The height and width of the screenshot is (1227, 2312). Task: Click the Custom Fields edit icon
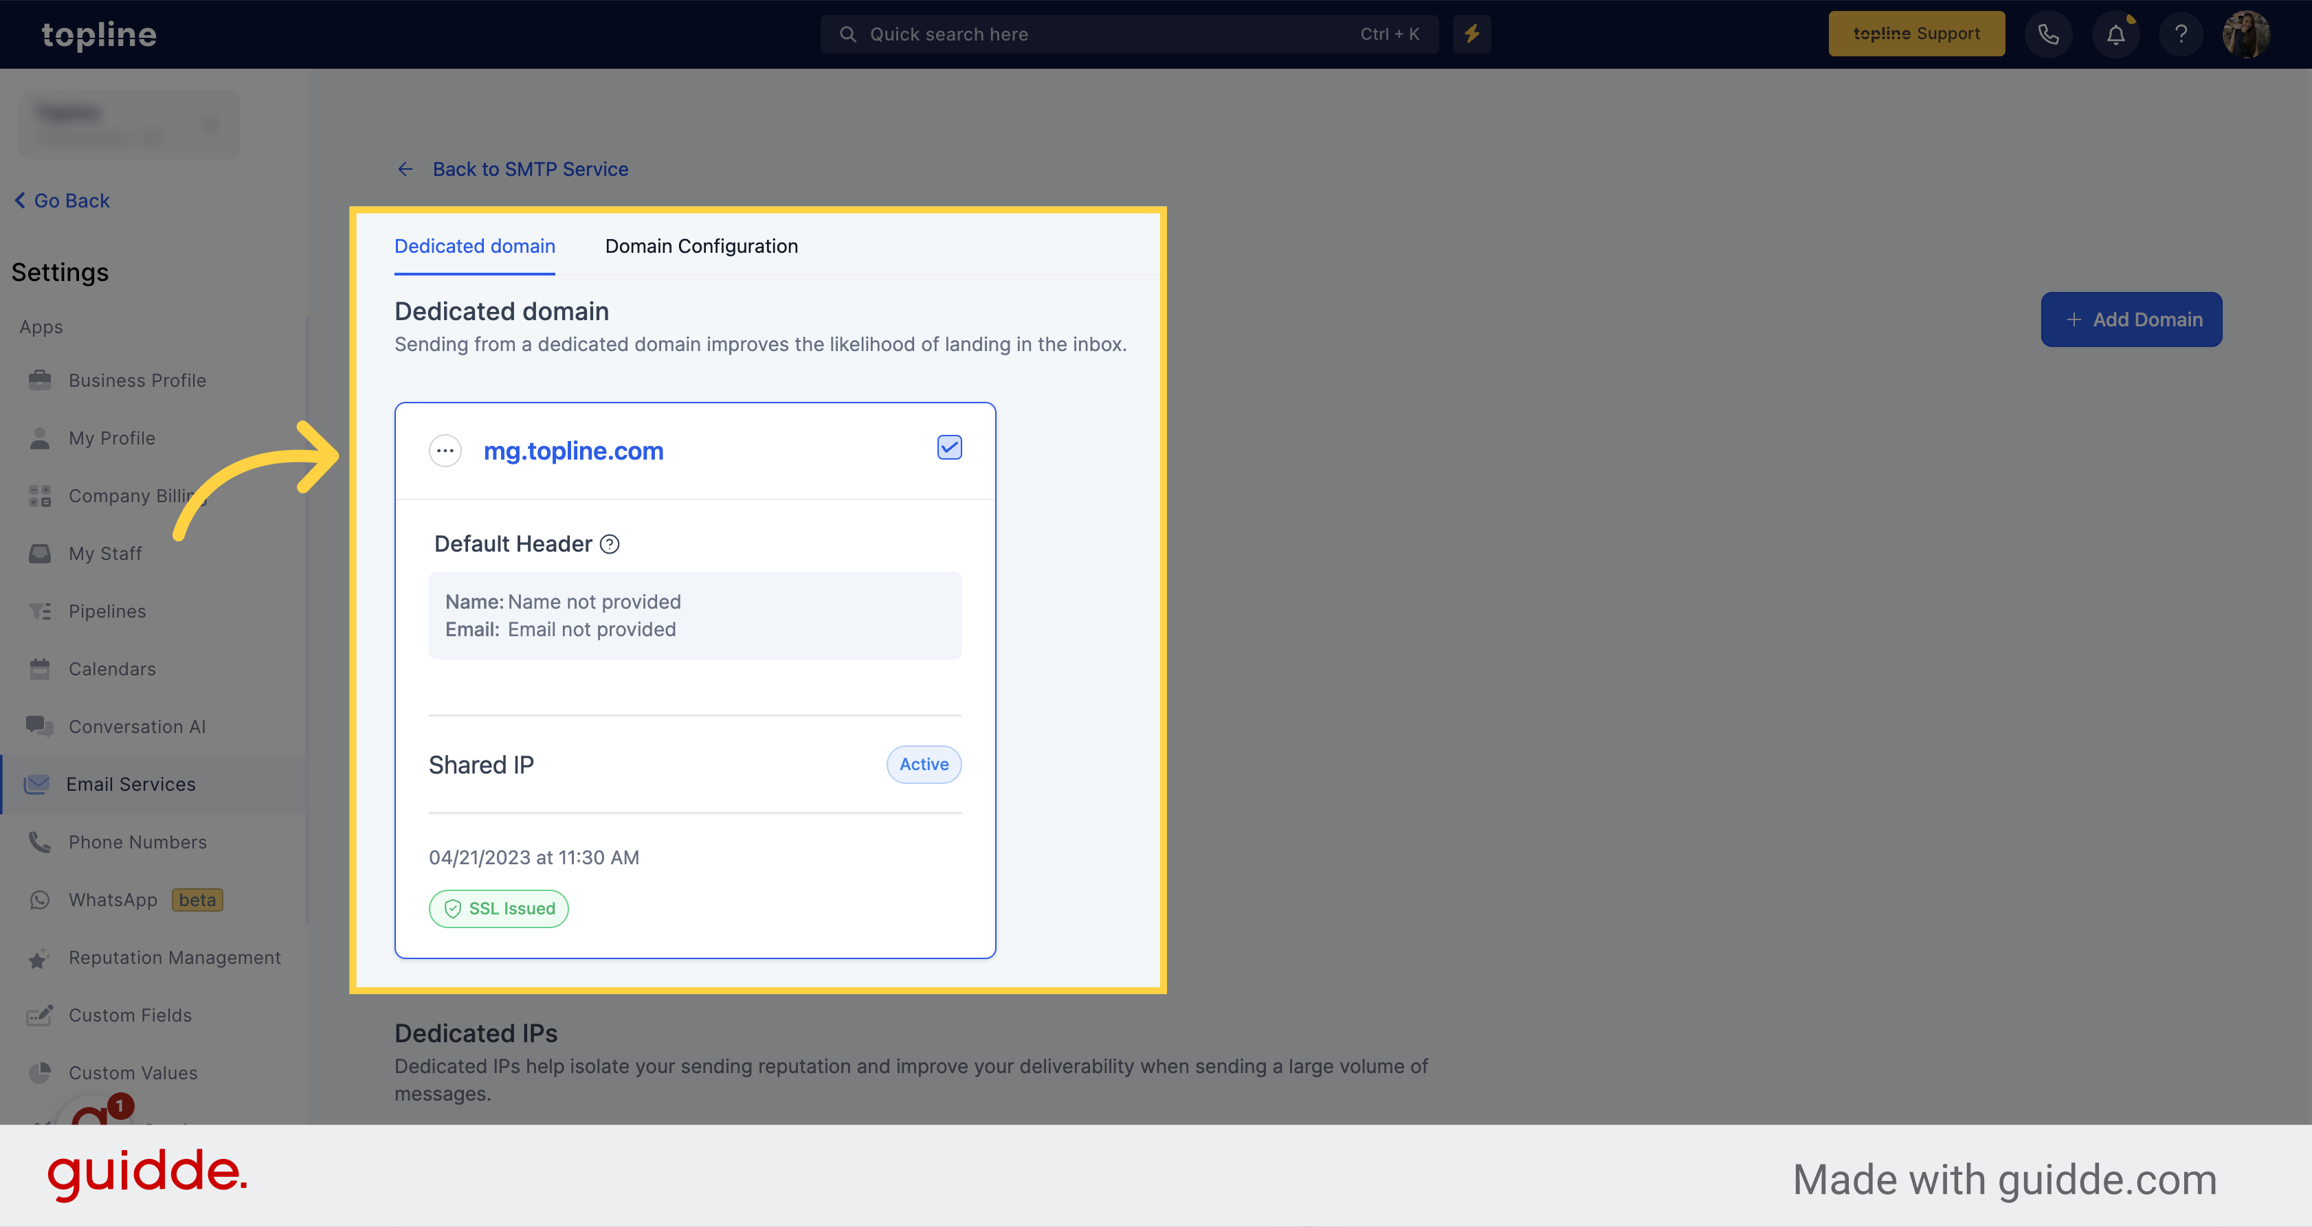pos(39,1015)
